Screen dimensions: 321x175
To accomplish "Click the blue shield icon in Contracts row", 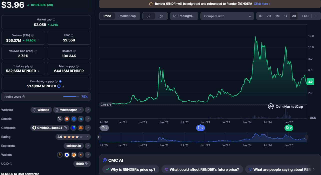I will tap(73, 128).
